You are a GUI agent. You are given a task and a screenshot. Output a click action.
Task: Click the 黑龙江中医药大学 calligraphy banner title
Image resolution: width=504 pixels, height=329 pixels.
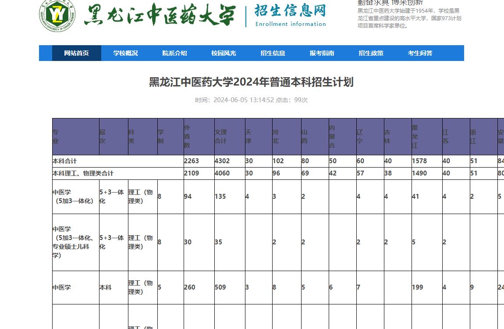coord(160,15)
